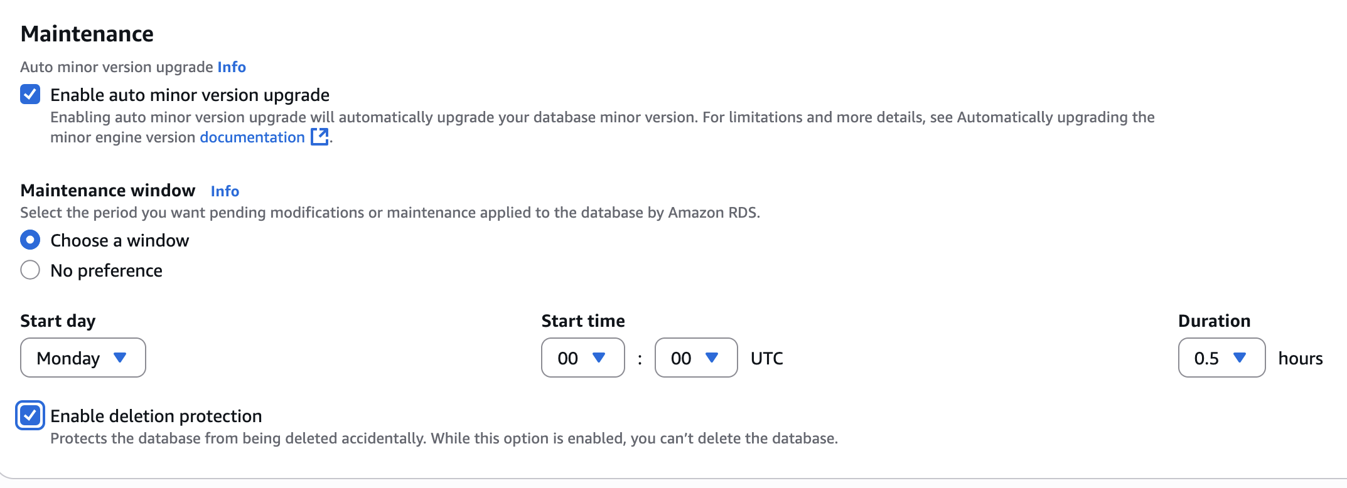Image resolution: width=1347 pixels, height=488 pixels.
Task: Disable the deletion protection checkbox
Action: point(30,415)
